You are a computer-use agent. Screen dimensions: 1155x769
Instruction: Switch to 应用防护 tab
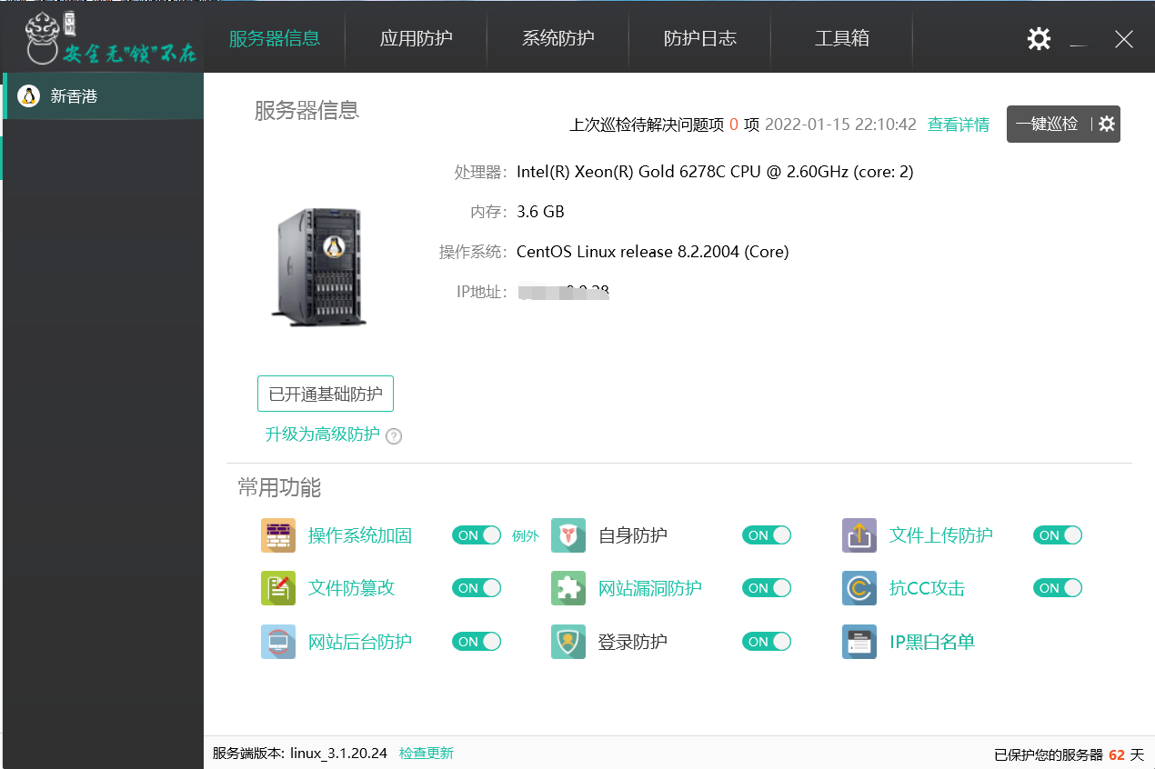click(x=416, y=38)
